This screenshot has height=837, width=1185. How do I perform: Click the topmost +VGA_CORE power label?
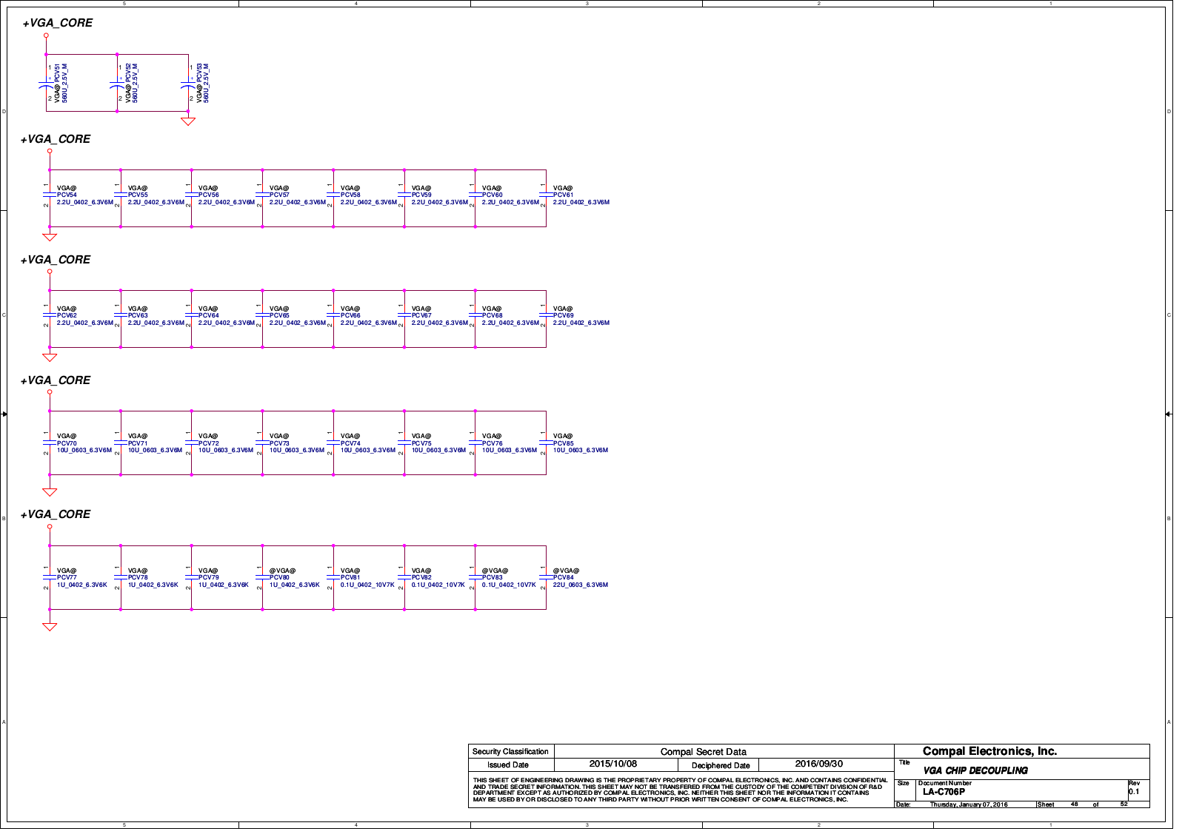click(58, 23)
